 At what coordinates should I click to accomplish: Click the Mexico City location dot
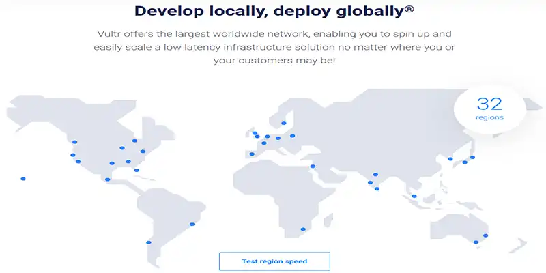107,180
